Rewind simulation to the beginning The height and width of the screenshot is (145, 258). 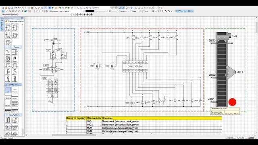click(x=60, y=8)
